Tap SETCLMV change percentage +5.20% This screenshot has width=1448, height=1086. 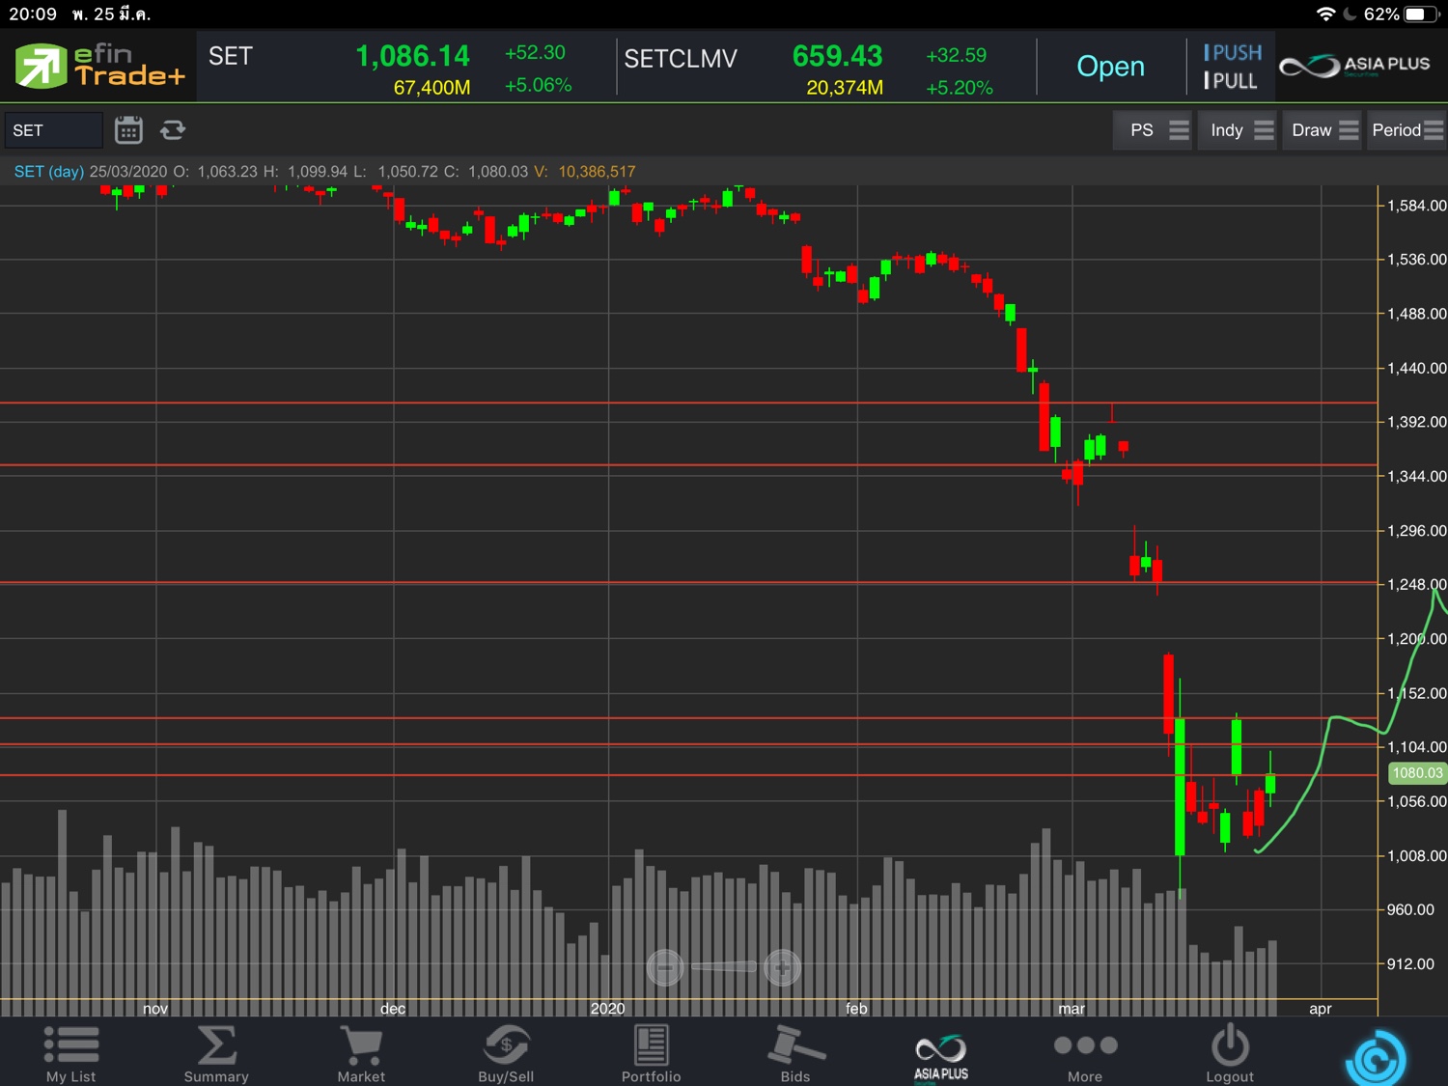[959, 88]
